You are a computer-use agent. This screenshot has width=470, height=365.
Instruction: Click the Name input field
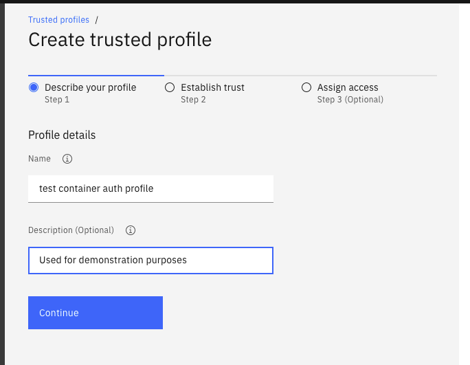(x=150, y=188)
